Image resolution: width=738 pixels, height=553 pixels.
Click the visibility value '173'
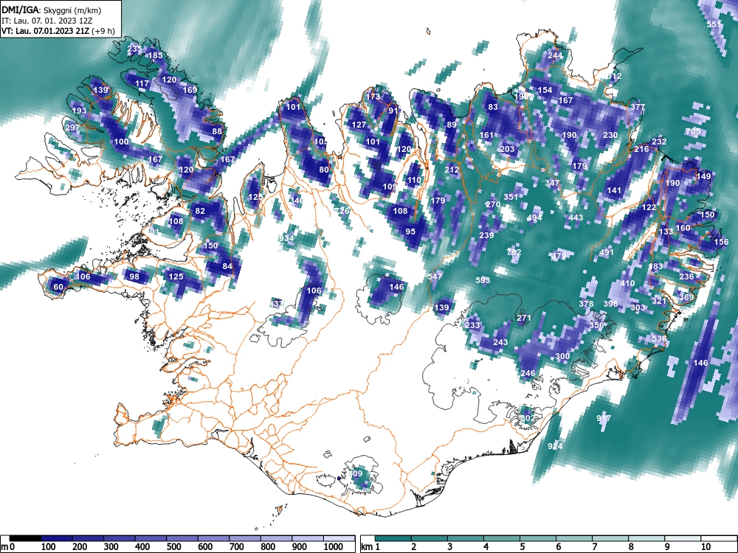click(x=373, y=97)
